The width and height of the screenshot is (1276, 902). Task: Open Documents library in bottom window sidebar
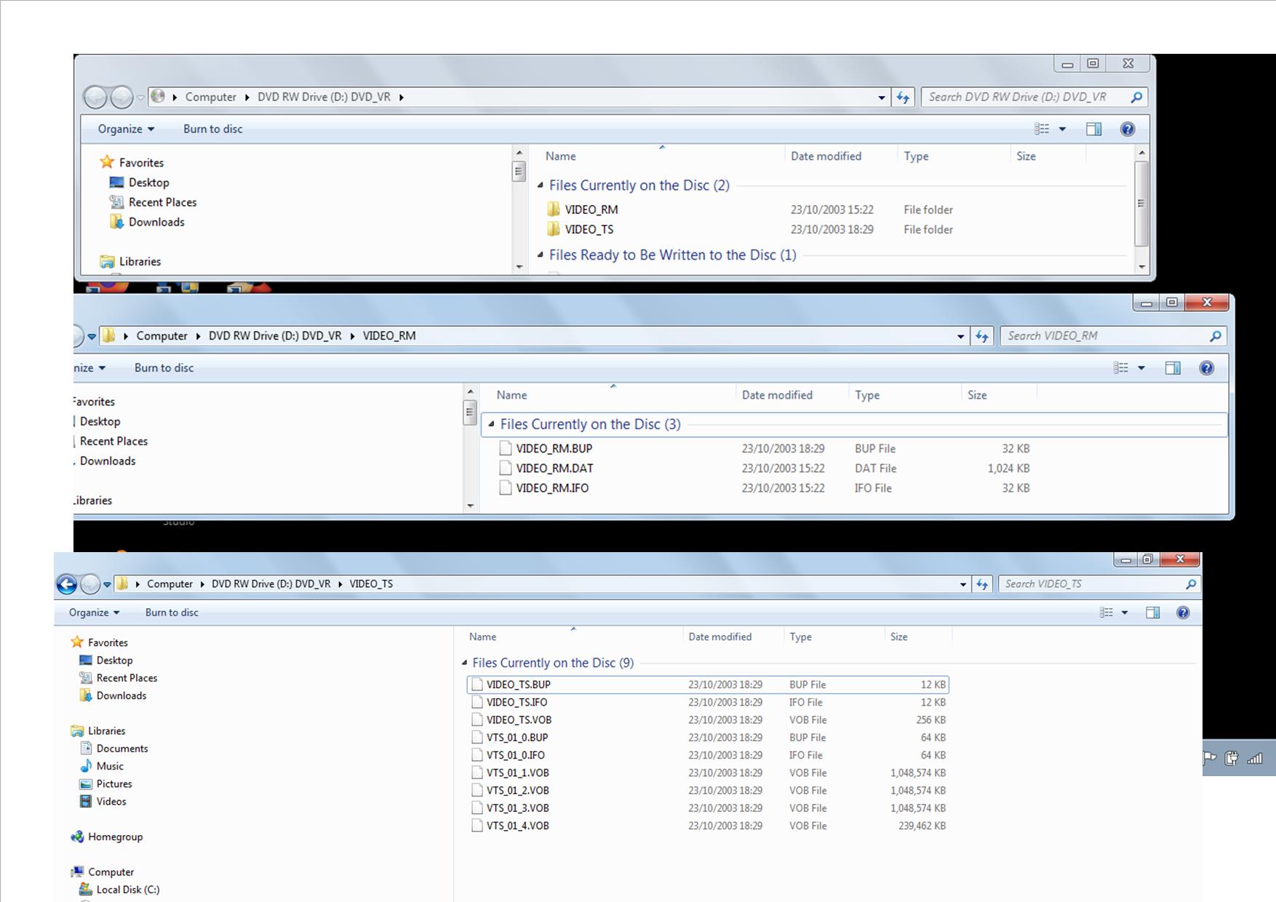(121, 749)
